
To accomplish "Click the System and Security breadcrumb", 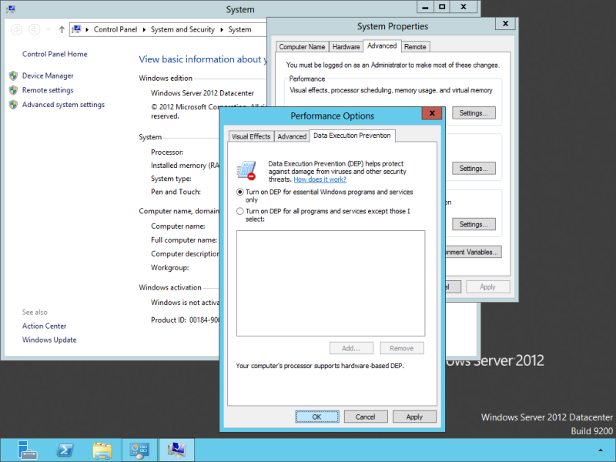I will pos(182,29).
